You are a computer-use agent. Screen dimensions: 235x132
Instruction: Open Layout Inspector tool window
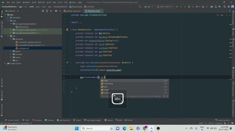pos(223,120)
